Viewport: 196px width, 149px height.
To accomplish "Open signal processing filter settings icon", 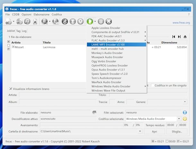I will pyautogui.click(x=73, y=22).
